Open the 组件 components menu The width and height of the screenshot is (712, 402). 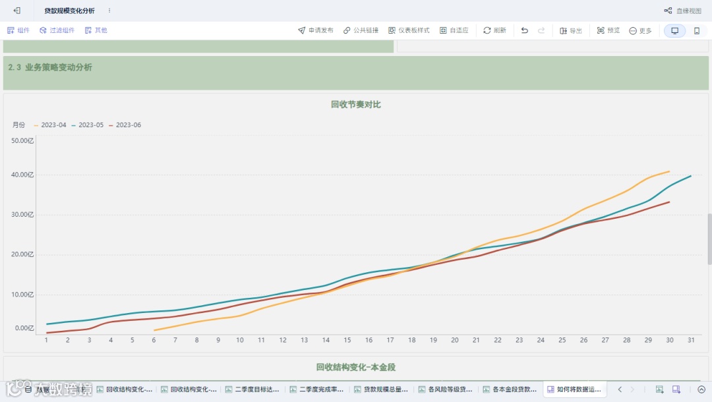point(18,30)
